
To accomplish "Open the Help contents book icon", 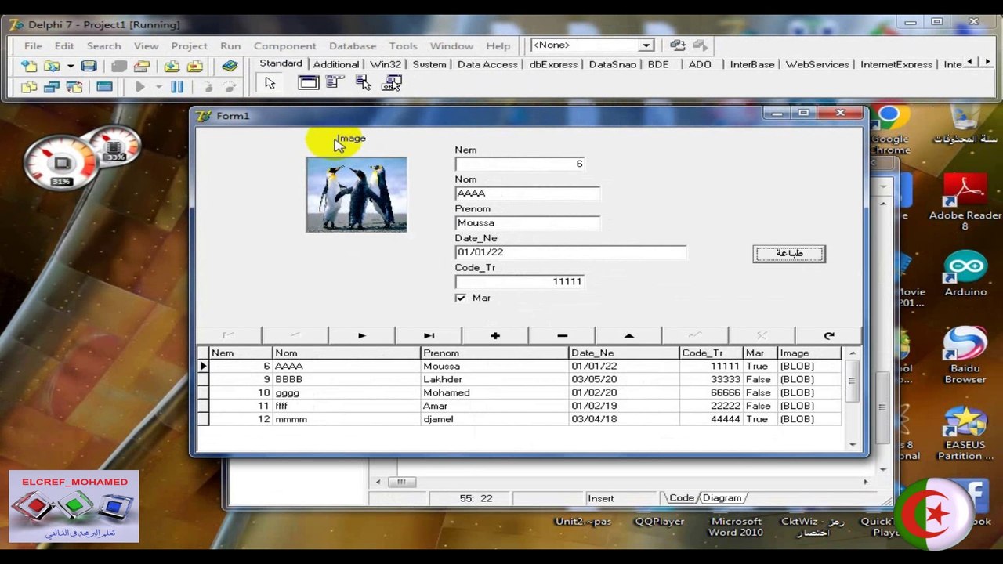I will 229,67.
